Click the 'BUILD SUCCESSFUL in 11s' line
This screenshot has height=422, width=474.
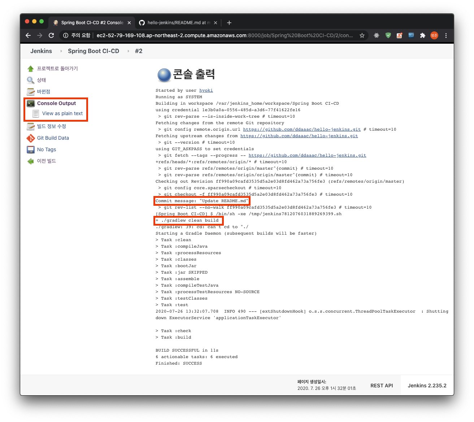coord(187,350)
